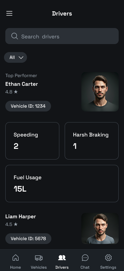View Liam Harper's profile photo
The width and height of the screenshot is (124, 271).
100,229
